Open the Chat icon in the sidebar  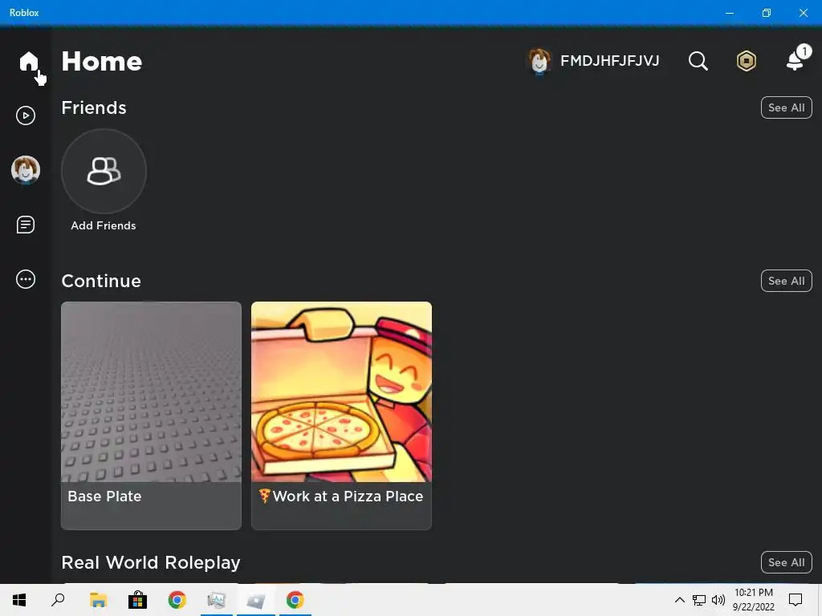click(26, 225)
